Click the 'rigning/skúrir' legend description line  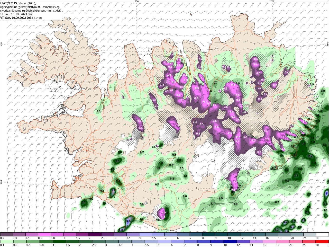(x=30, y=7)
